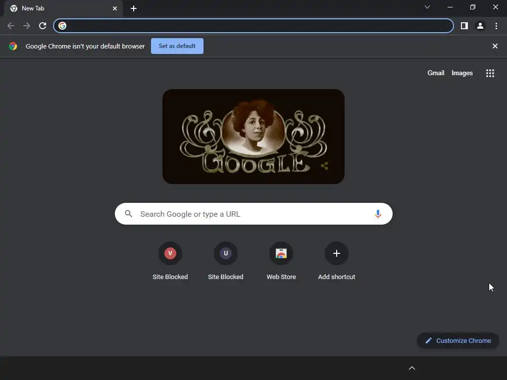507x380 pixels.
Task: Click the magnifier icon in the search box
Action: (x=128, y=214)
